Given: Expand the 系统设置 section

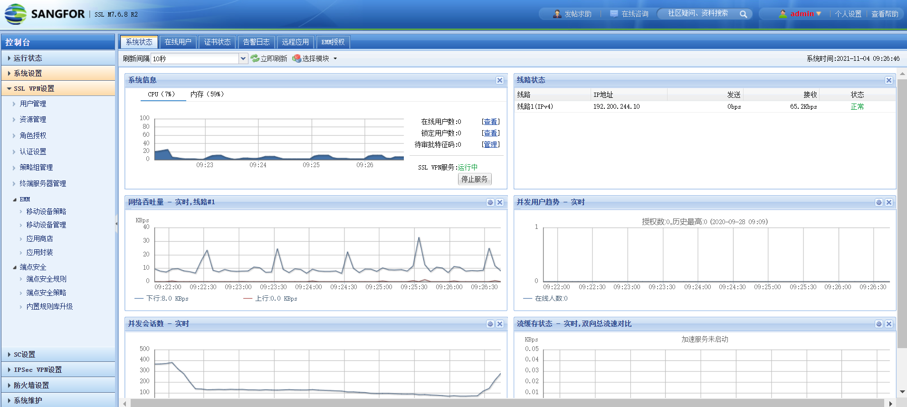Looking at the screenshot, I should click(x=58, y=73).
